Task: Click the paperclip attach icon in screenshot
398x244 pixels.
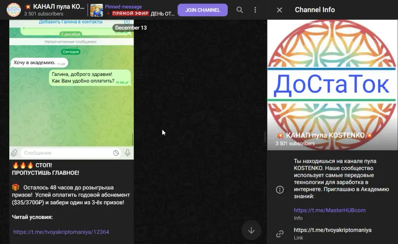Action: click(14, 153)
